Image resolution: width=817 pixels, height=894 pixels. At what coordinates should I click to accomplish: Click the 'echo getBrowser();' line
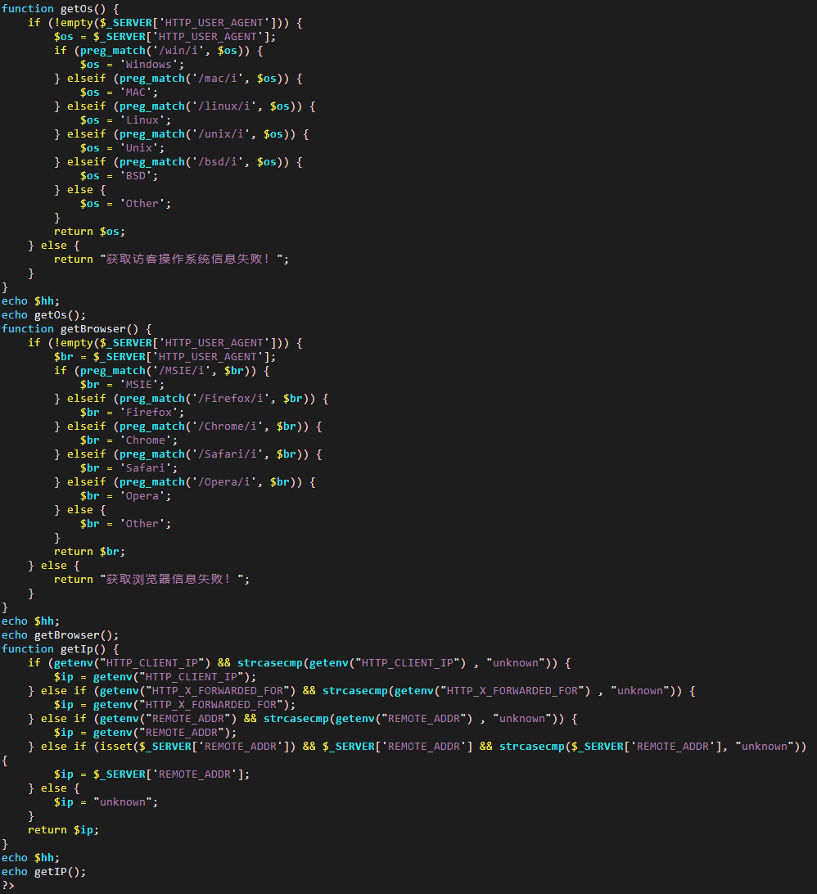coord(60,635)
